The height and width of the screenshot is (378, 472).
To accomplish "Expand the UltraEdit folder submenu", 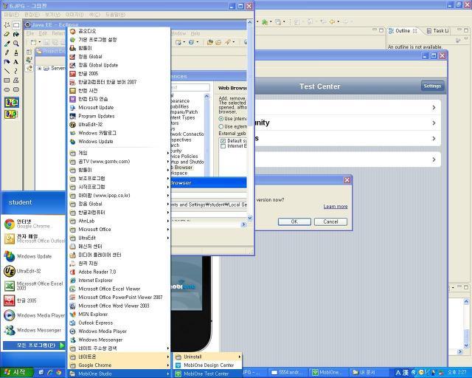I will click(119, 238).
